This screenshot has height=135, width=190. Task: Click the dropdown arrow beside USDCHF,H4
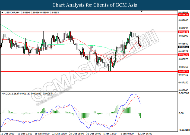(x=2, y=12)
